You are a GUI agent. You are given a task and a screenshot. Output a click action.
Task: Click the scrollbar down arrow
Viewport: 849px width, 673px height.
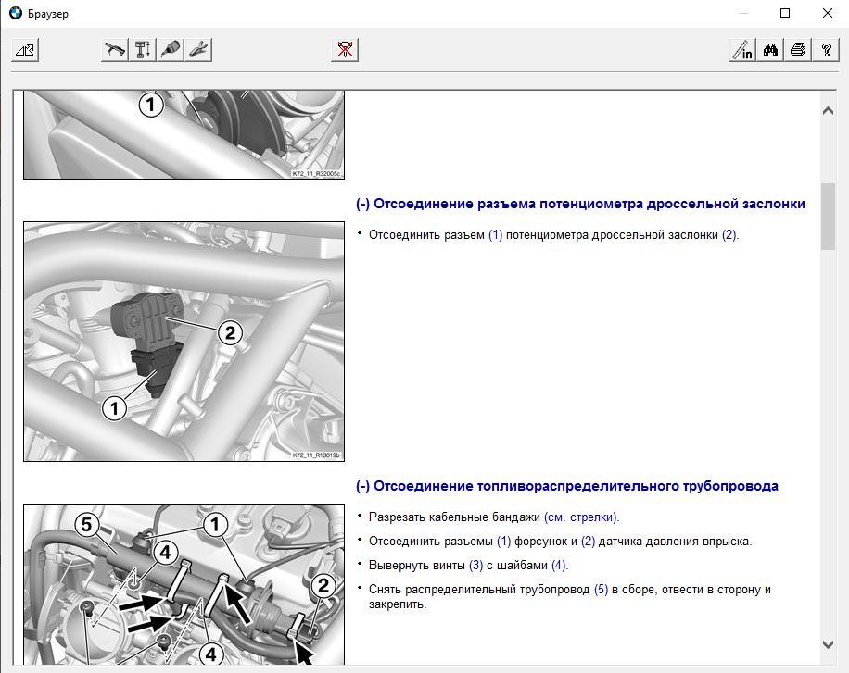tap(828, 644)
